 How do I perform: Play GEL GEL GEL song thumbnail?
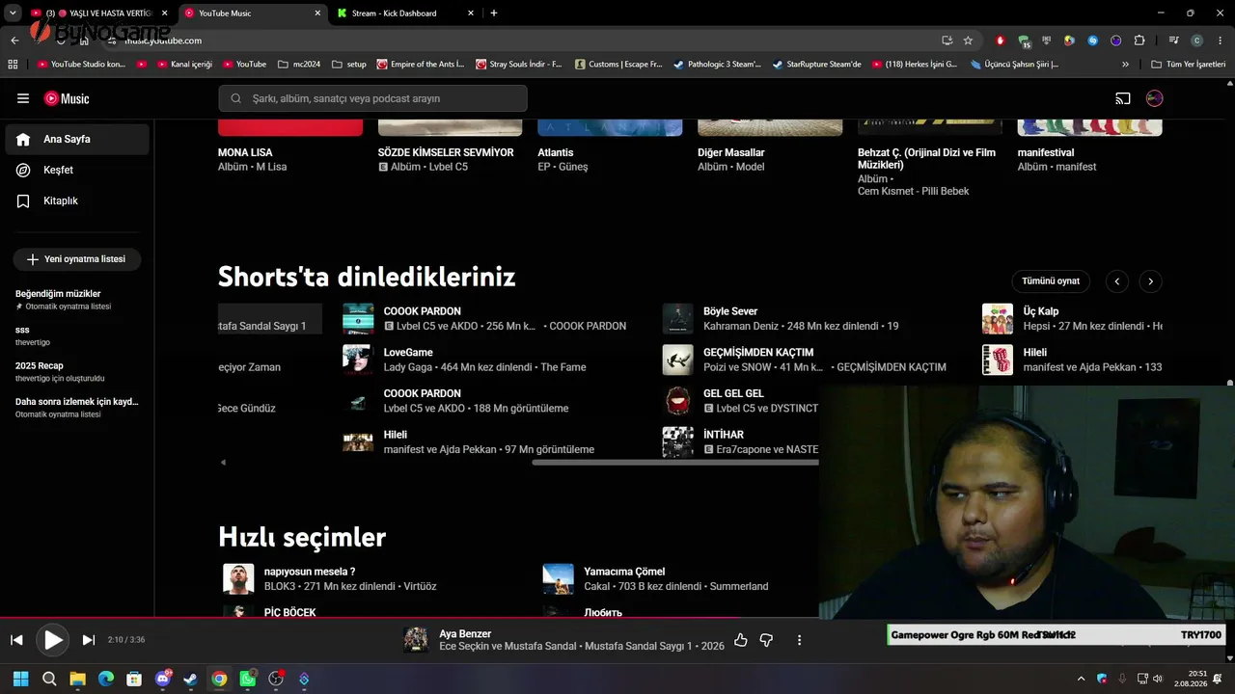[x=677, y=400]
